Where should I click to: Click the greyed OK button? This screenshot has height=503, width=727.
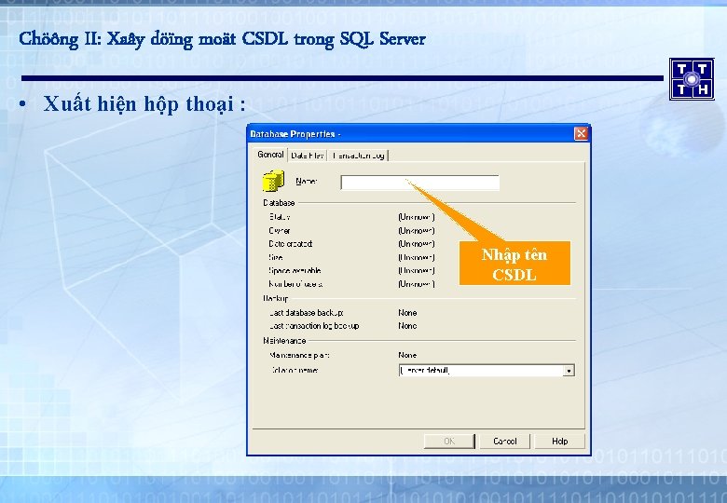(x=449, y=442)
